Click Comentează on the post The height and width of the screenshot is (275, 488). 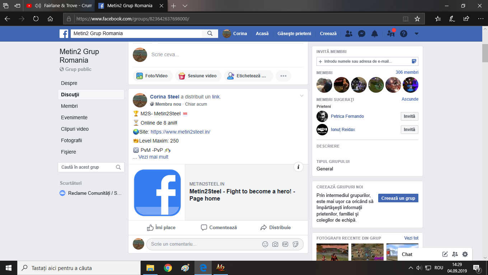219,227
